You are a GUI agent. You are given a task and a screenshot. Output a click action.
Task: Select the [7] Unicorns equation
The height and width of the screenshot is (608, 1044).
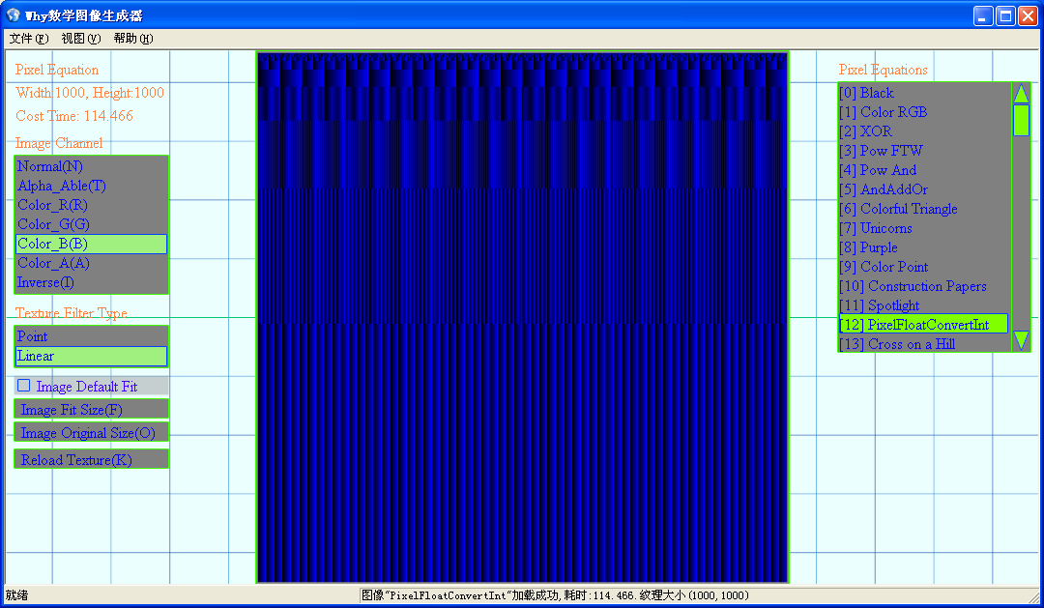pos(924,228)
